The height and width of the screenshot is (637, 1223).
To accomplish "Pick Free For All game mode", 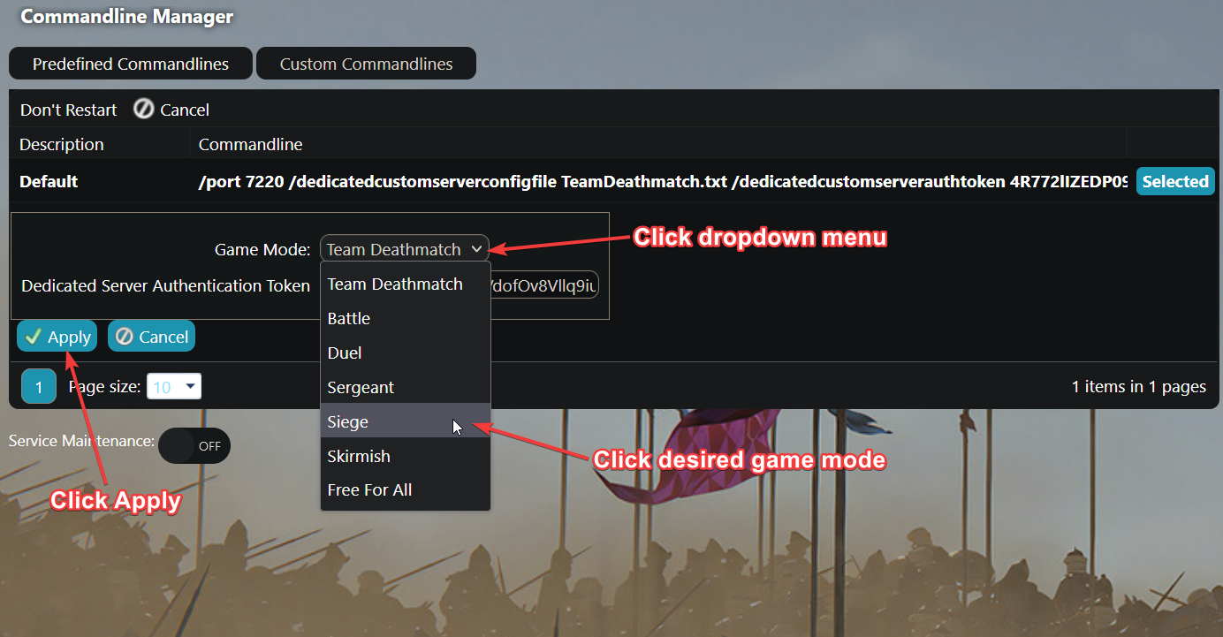I will click(x=369, y=489).
